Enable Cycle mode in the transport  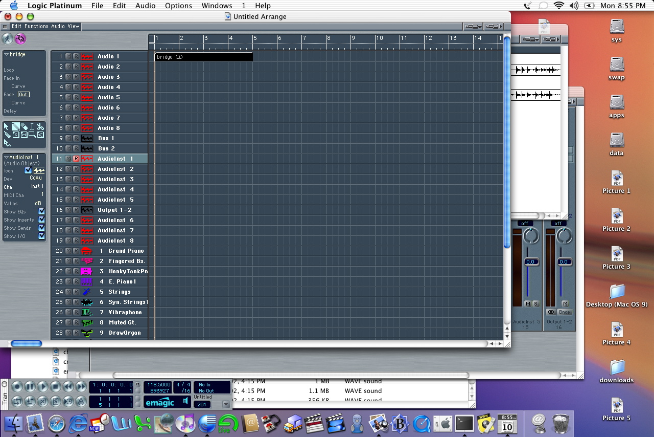point(17,401)
